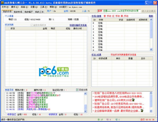Click the 总价 column header
The width and height of the screenshot is (158, 122).
[143, 58]
